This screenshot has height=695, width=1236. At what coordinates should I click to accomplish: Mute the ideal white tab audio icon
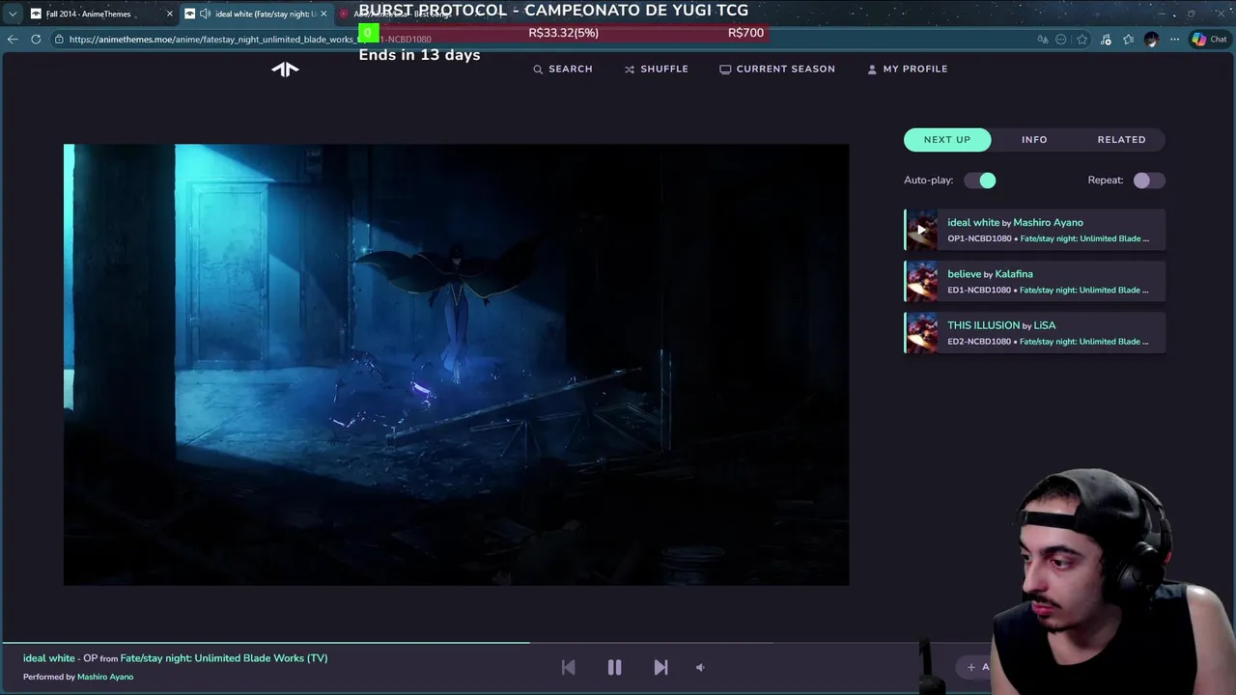205,14
